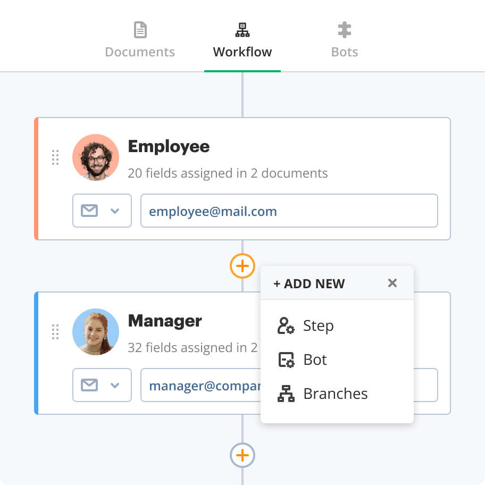This screenshot has width=485, height=485.
Task: Switch to the Bots tab
Action: (x=344, y=52)
